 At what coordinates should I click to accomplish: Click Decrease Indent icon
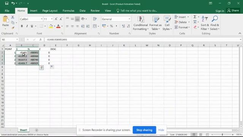tap(83, 26)
